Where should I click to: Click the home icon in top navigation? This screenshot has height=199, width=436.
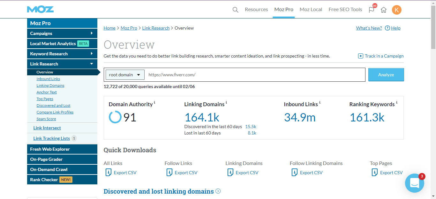coord(383,10)
